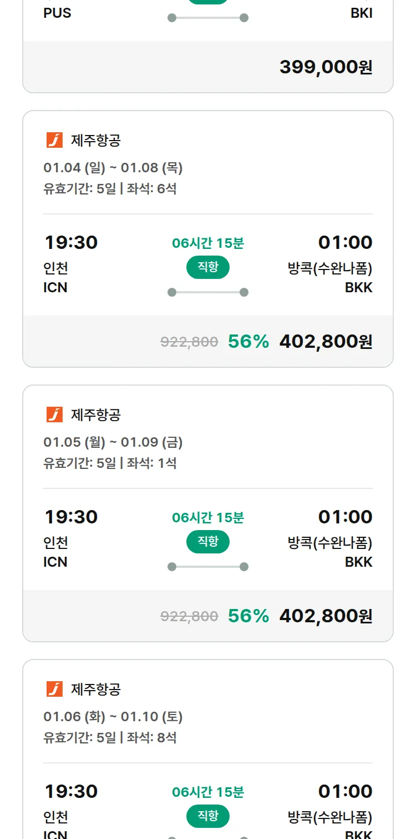
Task: Select the 402,800원 price for the 01.04 flight
Action: (x=326, y=341)
